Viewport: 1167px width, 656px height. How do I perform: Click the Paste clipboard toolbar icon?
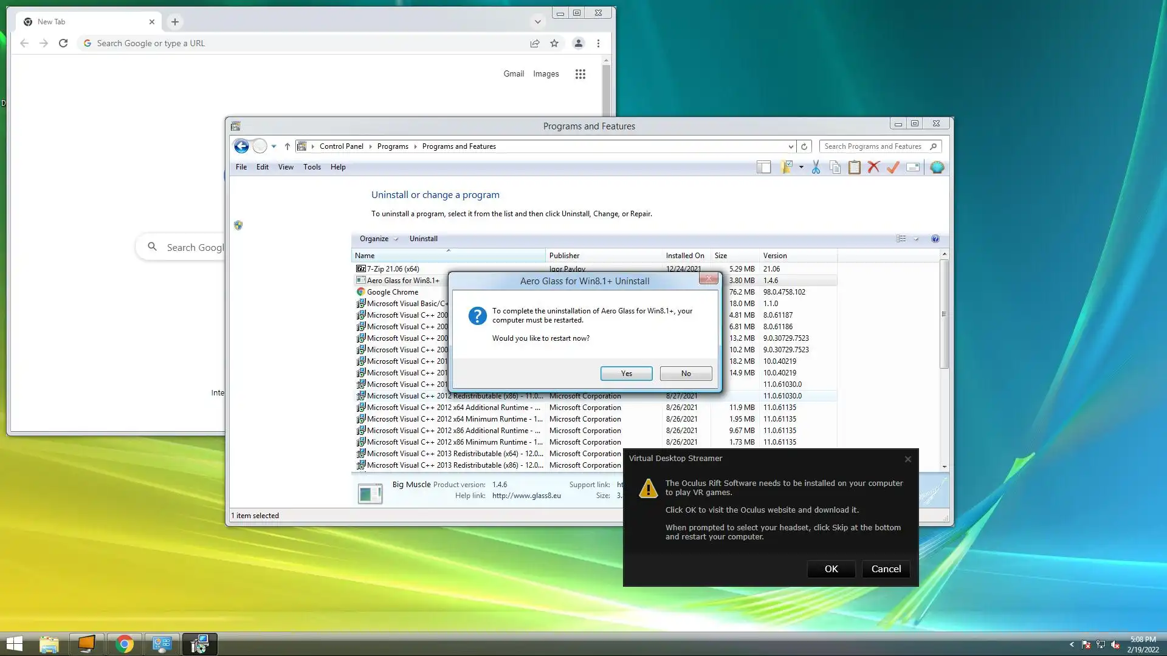(854, 168)
